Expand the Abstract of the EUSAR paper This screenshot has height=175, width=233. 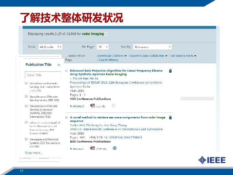coord(77,106)
